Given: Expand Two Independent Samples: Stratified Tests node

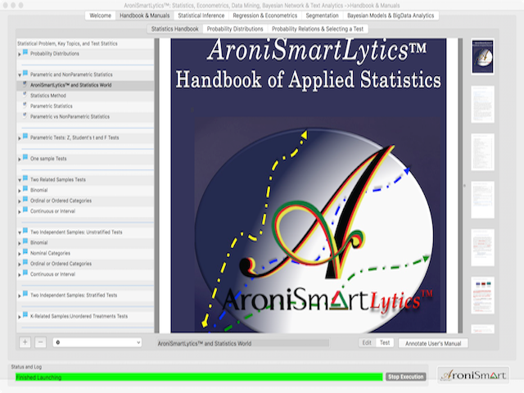Looking at the screenshot, I should pos(20,296).
